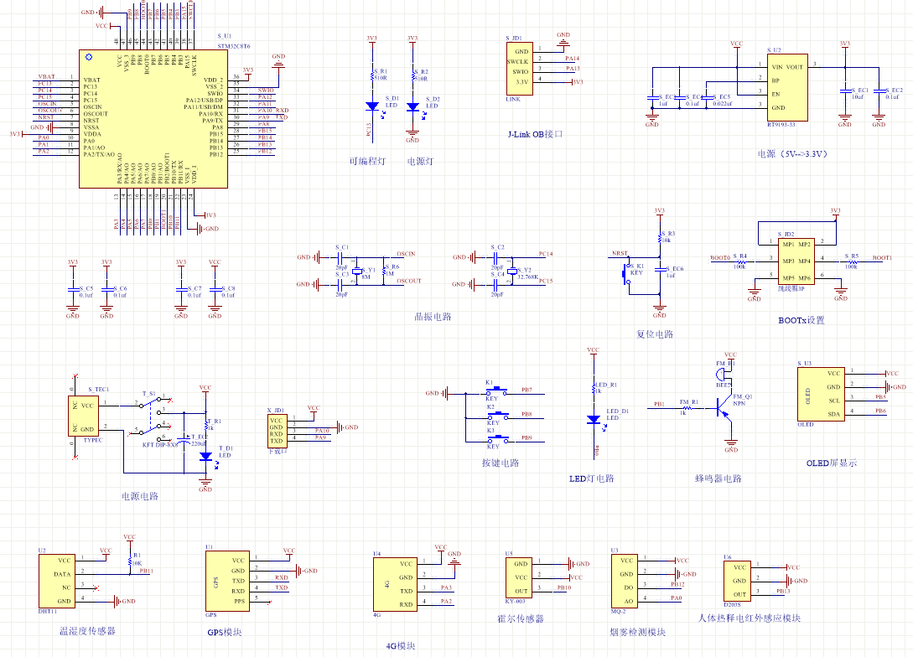Click the 8M crystal S_Y1
Screen dimensions: 913x657
click(357, 272)
